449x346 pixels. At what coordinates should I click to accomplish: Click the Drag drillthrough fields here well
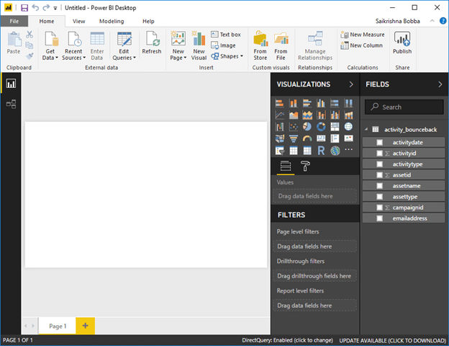(x=314, y=276)
